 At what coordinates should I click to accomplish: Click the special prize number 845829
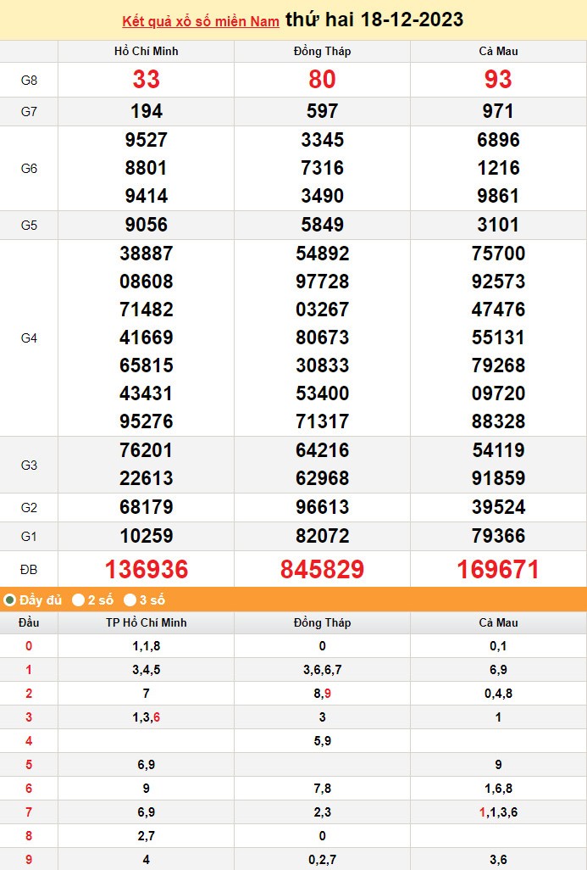click(322, 569)
